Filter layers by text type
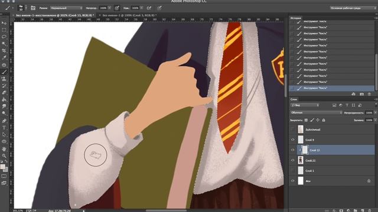Screen dimensions: 378x212 tap(347, 105)
